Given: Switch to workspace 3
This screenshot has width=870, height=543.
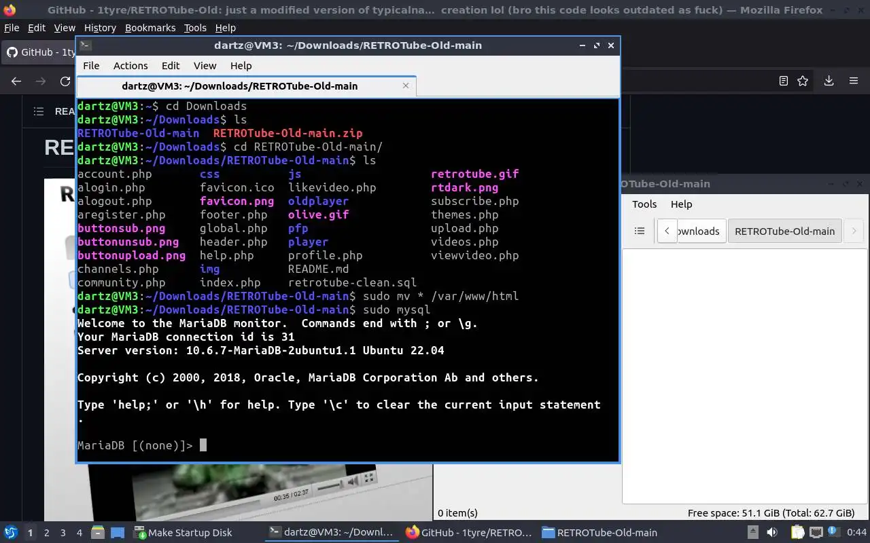Looking at the screenshot, I should click(63, 533).
